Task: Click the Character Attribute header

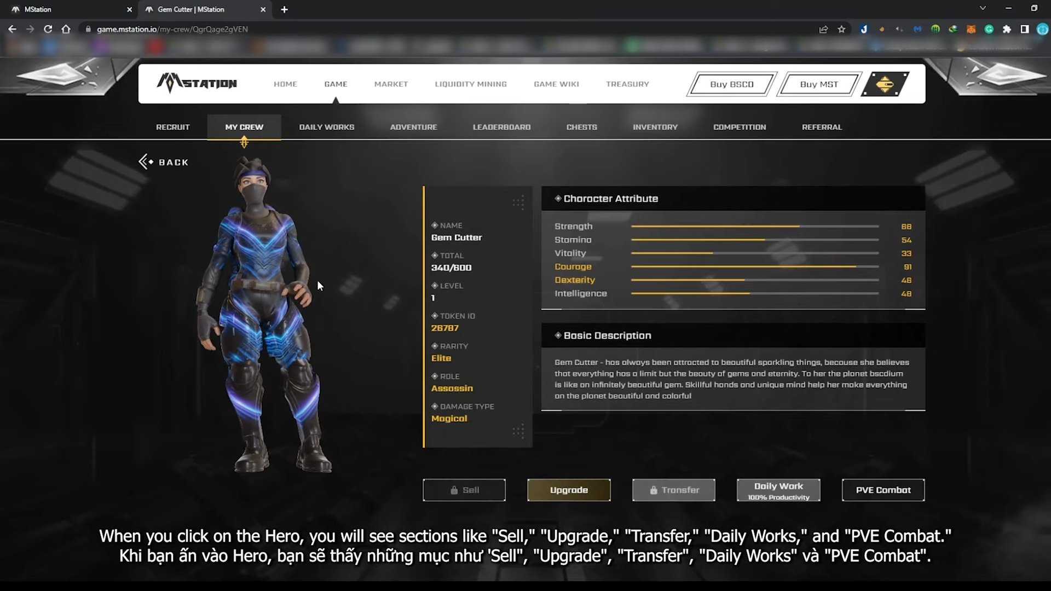Action: pyautogui.click(x=733, y=199)
